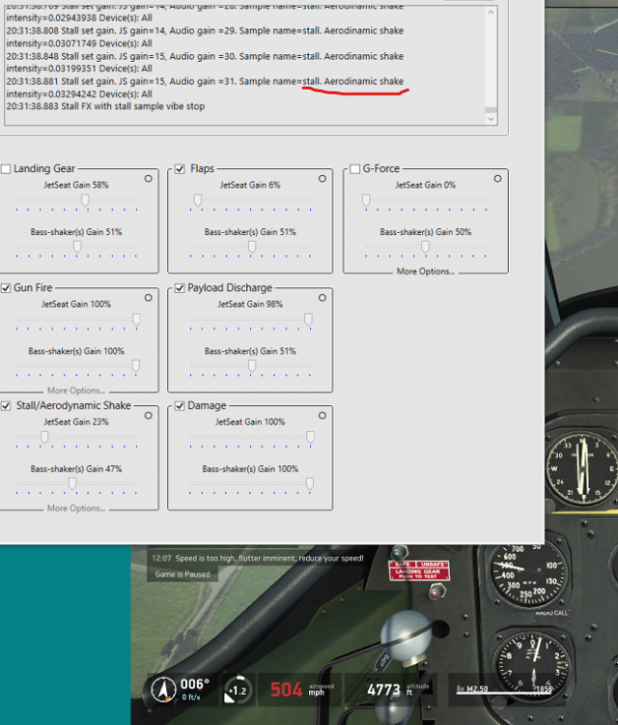
Task: Click the compass heading icon in game HUD
Action: [163, 690]
